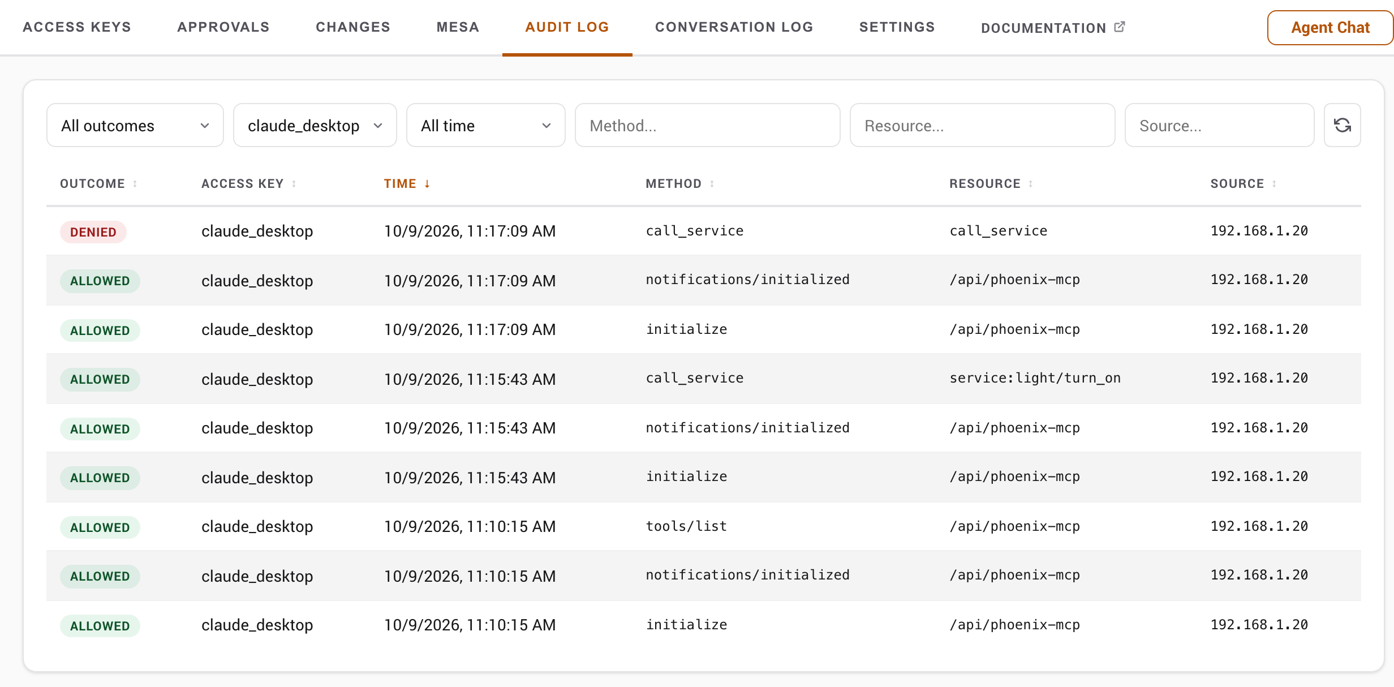Focus the Resource filter field

(982, 125)
